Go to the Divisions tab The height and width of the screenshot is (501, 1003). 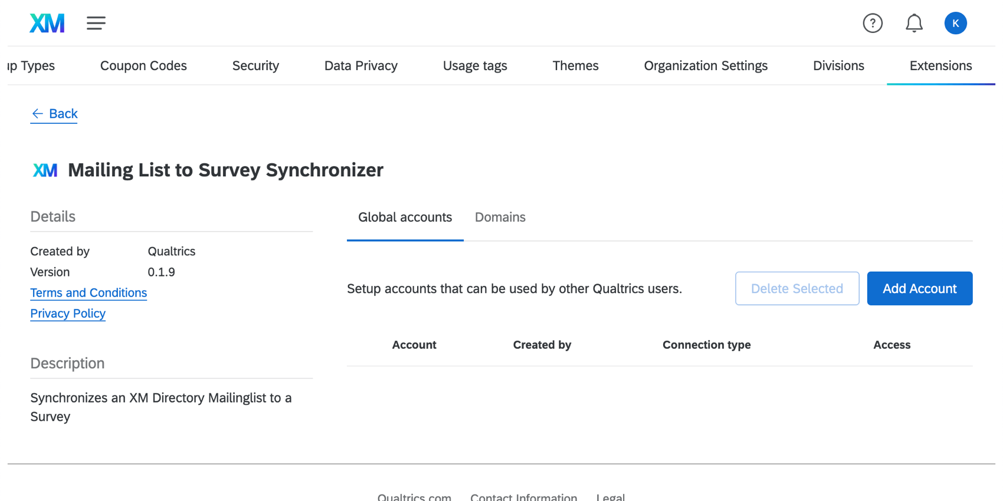(x=838, y=66)
